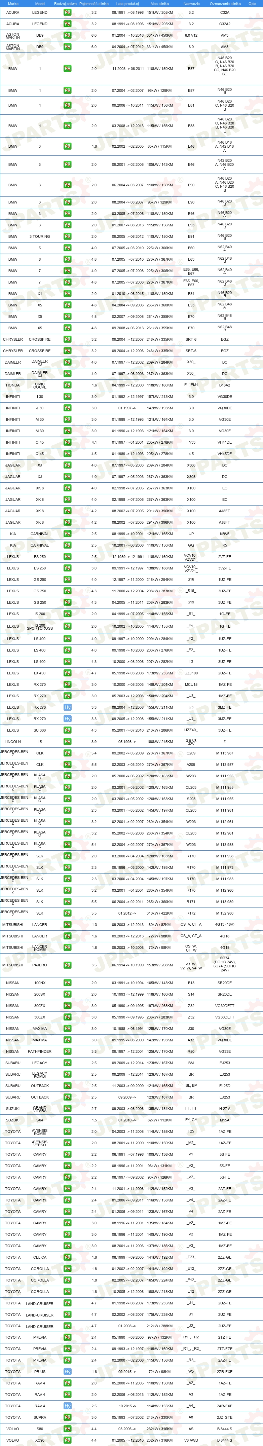Click the petrol icon in the NISSAN 200SX row
Screen dimensions: 263x1446
click(67, 994)
